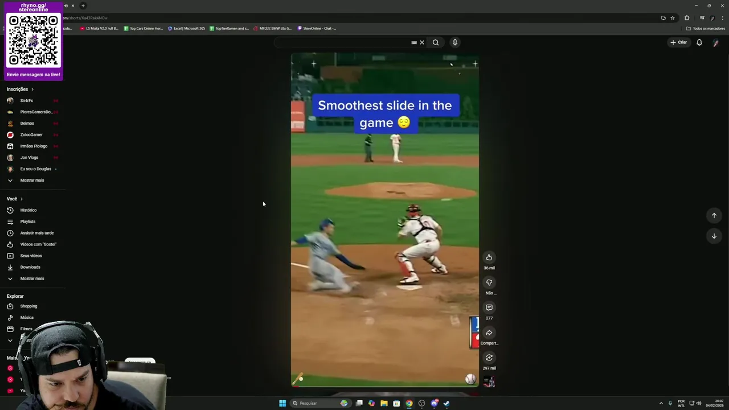Screen dimensions: 729x410
Task: Open the MFD32 BMW E8x bookmark
Action: (x=273, y=28)
